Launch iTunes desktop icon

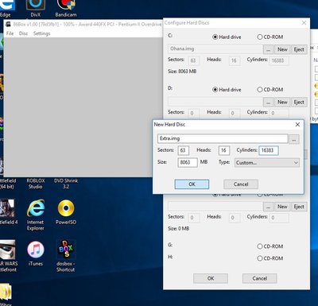36,254
